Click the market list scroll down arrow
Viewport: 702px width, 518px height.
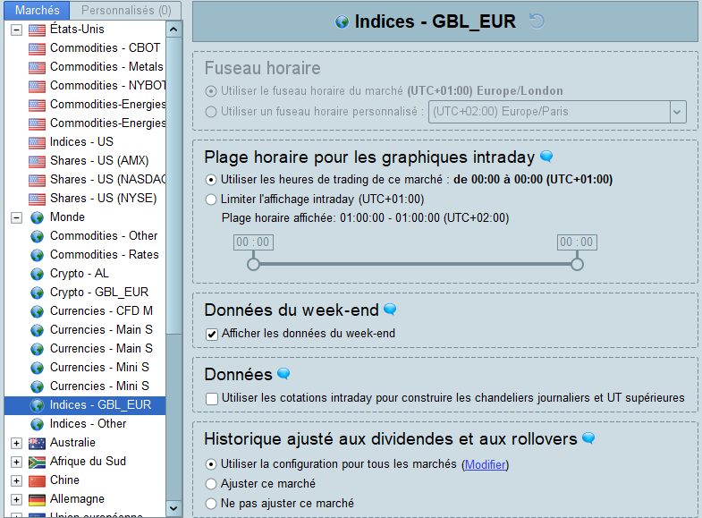pos(173,508)
